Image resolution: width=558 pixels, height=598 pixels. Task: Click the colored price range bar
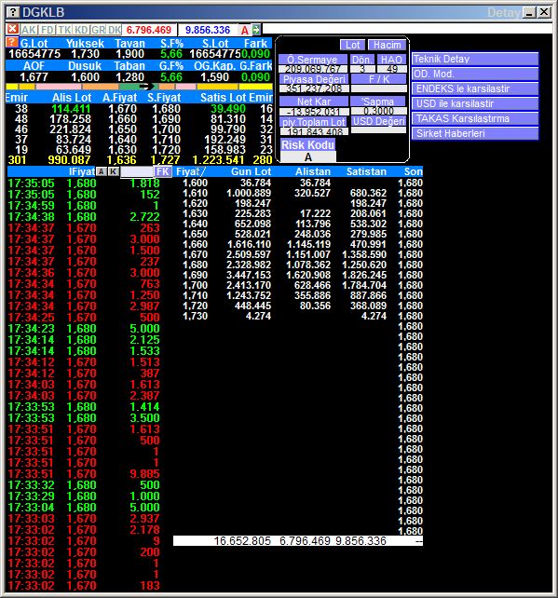point(139,87)
